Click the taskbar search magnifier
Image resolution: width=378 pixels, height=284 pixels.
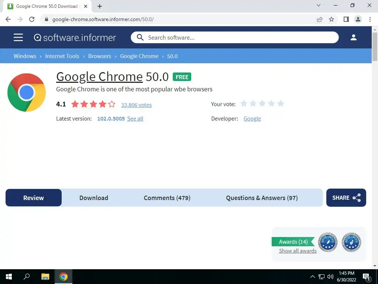(x=27, y=277)
